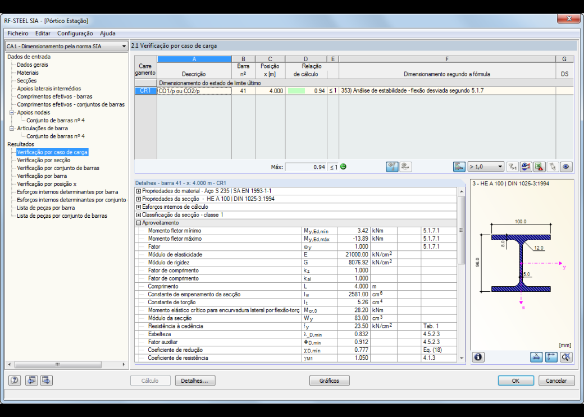Open the Editar menu

click(x=43, y=33)
